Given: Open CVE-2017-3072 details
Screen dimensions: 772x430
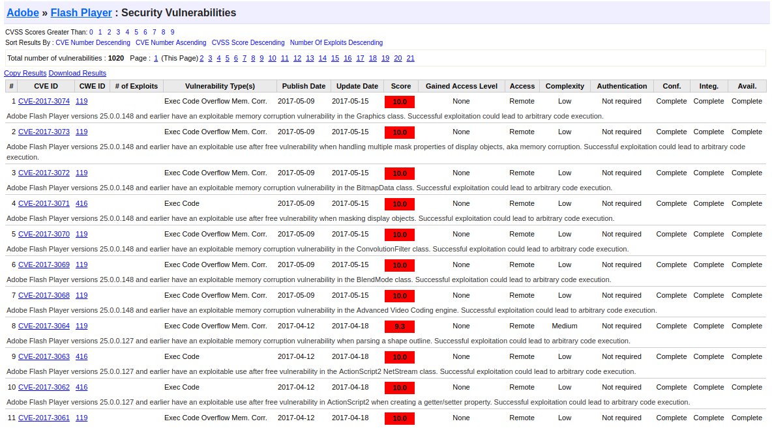Looking at the screenshot, I should point(44,173).
